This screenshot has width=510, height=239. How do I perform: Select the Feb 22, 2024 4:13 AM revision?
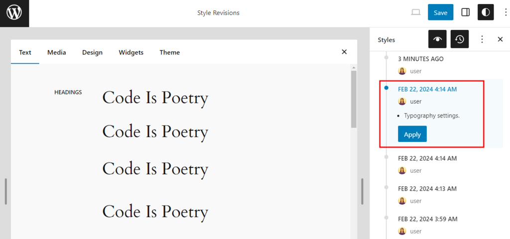pos(427,189)
